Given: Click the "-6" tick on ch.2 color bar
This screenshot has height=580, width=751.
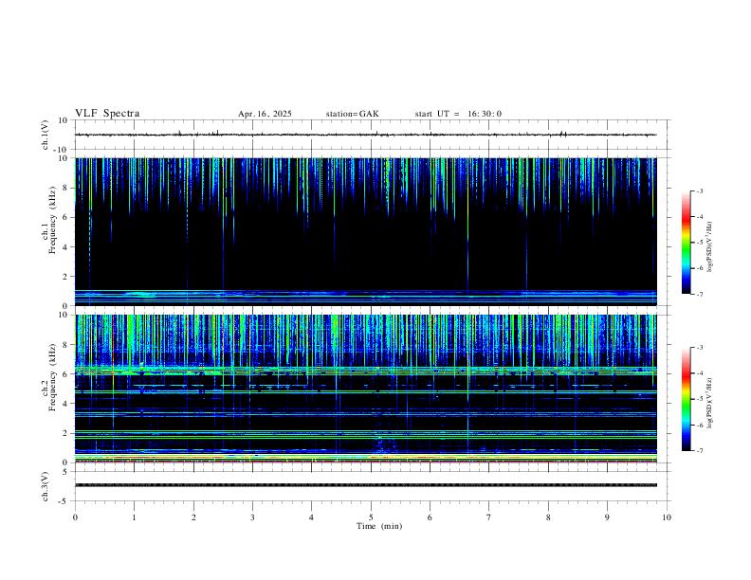Looking at the screenshot, I should (700, 425).
